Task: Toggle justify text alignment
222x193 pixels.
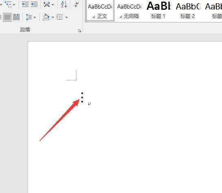Action: pyautogui.click(x=7, y=17)
